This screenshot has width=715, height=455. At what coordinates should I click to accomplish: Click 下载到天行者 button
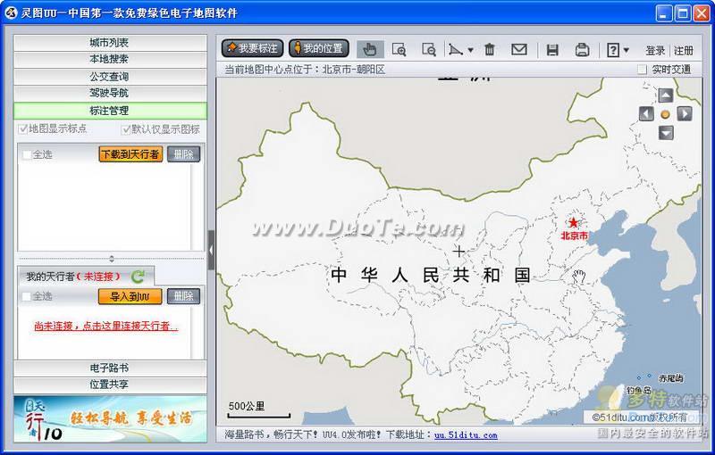(x=130, y=154)
